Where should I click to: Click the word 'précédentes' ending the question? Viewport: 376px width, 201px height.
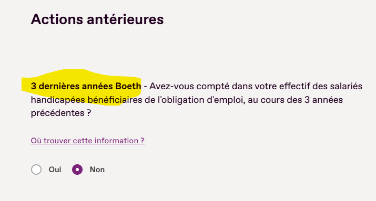pyautogui.click(x=57, y=113)
